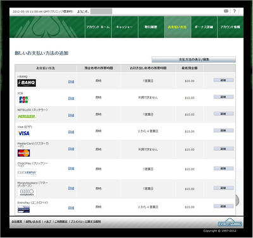Open 詳細 link in the Visa row
The height and width of the screenshot is (238, 253).
[x=71, y=132]
